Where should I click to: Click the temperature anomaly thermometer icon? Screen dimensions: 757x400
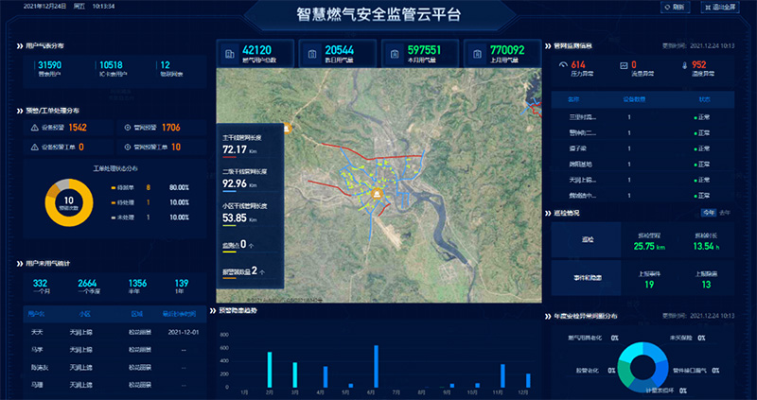coord(683,65)
